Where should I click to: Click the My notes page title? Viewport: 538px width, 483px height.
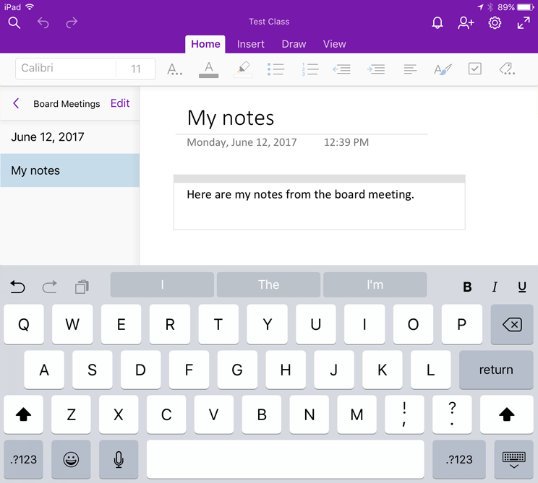coord(231,118)
